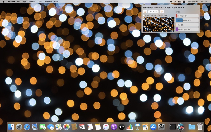Open the Apple menu
Screen dimensions: 211x132
[x=4, y=2]
